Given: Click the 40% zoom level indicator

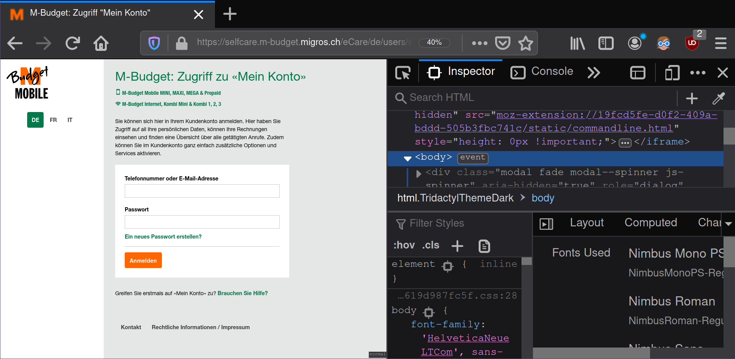Looking at the screenshot, I should point(434,42).
